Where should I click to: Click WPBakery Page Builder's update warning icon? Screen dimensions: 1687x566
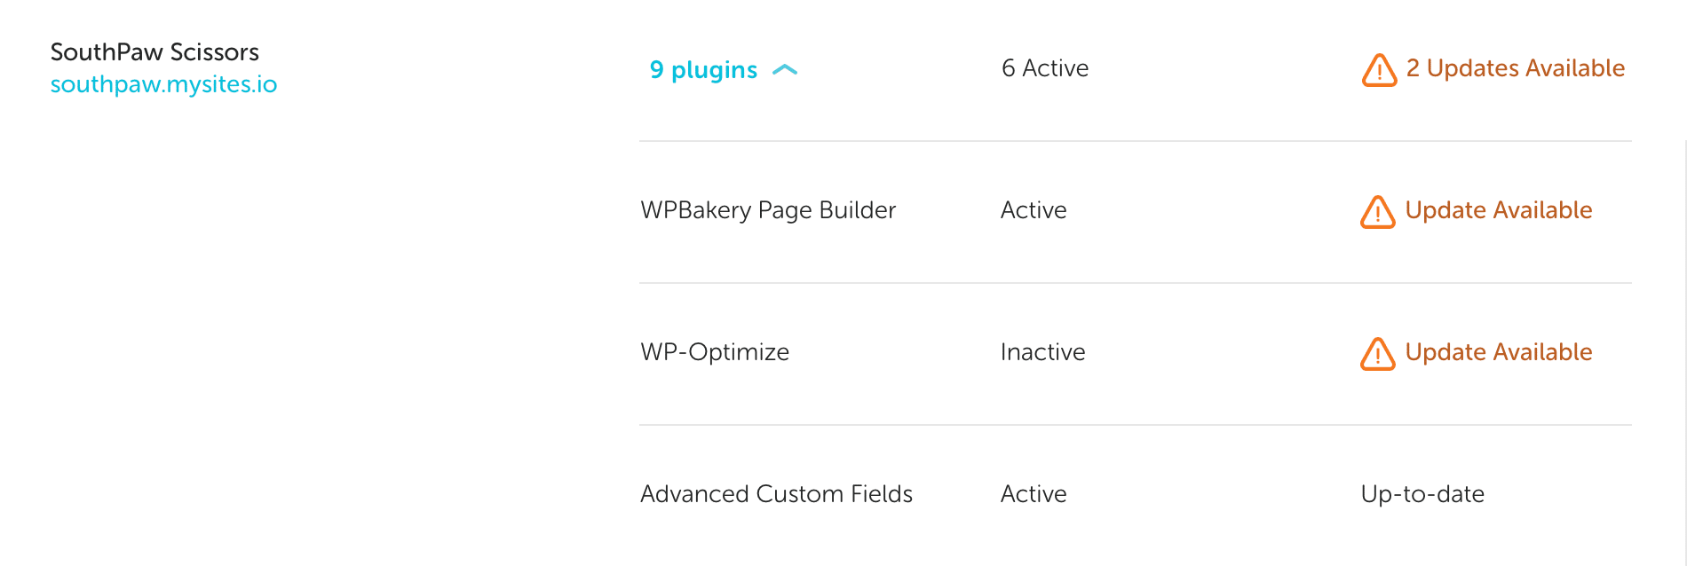1377,212
